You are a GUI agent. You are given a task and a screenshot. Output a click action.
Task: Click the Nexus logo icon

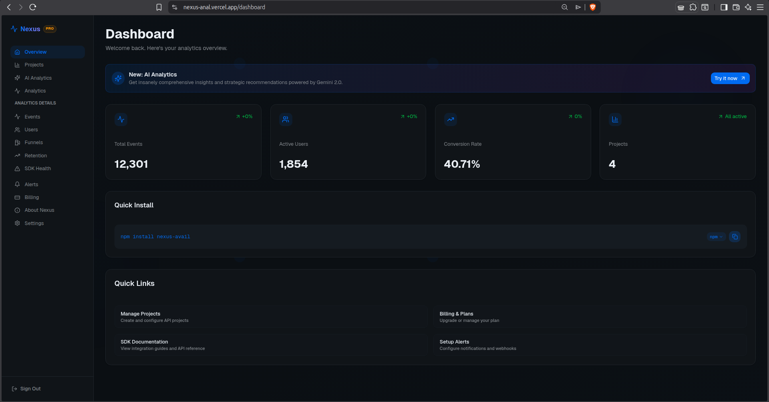(14, 29)
